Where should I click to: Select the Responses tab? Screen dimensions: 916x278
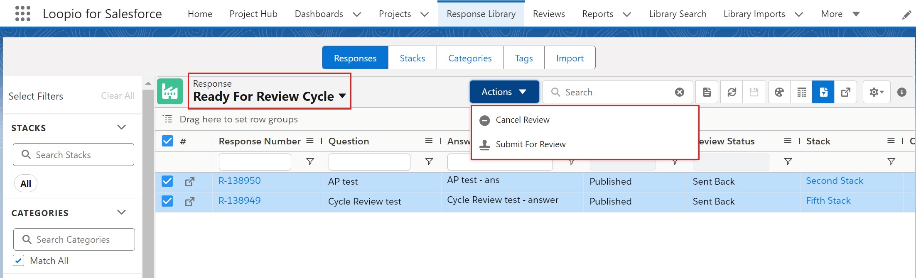pos(355,58)
